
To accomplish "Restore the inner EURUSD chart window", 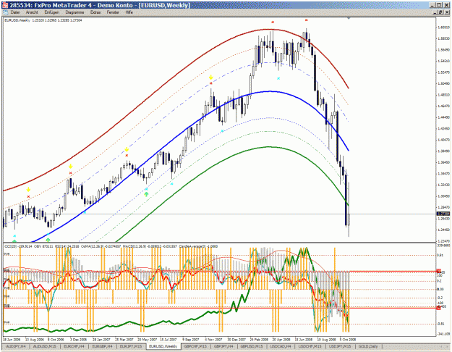I will pos(440,12).
